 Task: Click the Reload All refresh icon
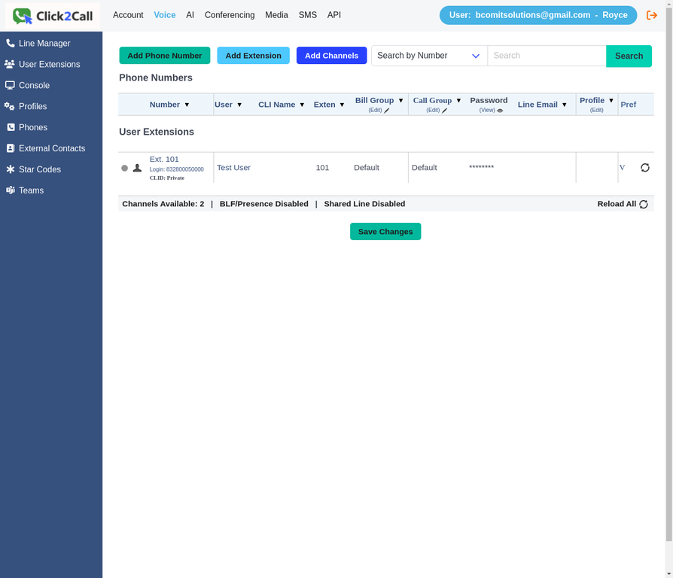pyautogui.click(x=643, y=204)
